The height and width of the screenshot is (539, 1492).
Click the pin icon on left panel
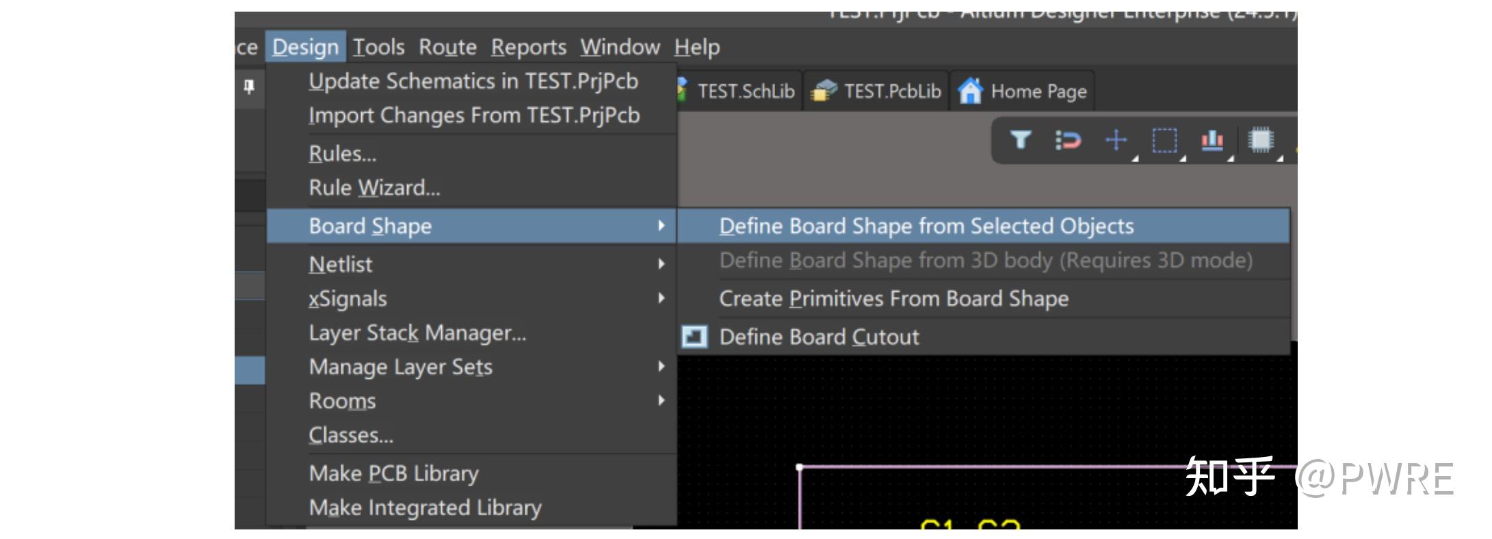pyautogui.click(x=249, y=87)
